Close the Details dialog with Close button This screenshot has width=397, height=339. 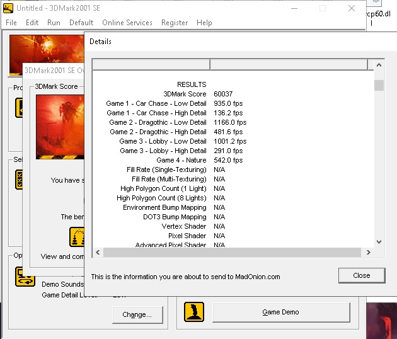[362, 275]
